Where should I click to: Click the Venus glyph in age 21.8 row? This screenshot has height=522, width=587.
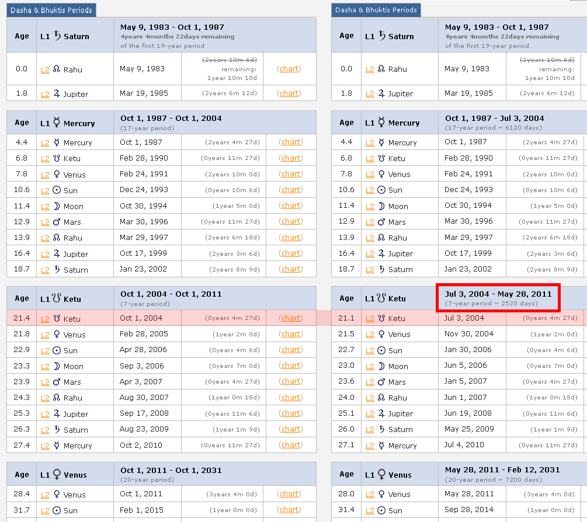pyautogui.click(x=57, y=334)
